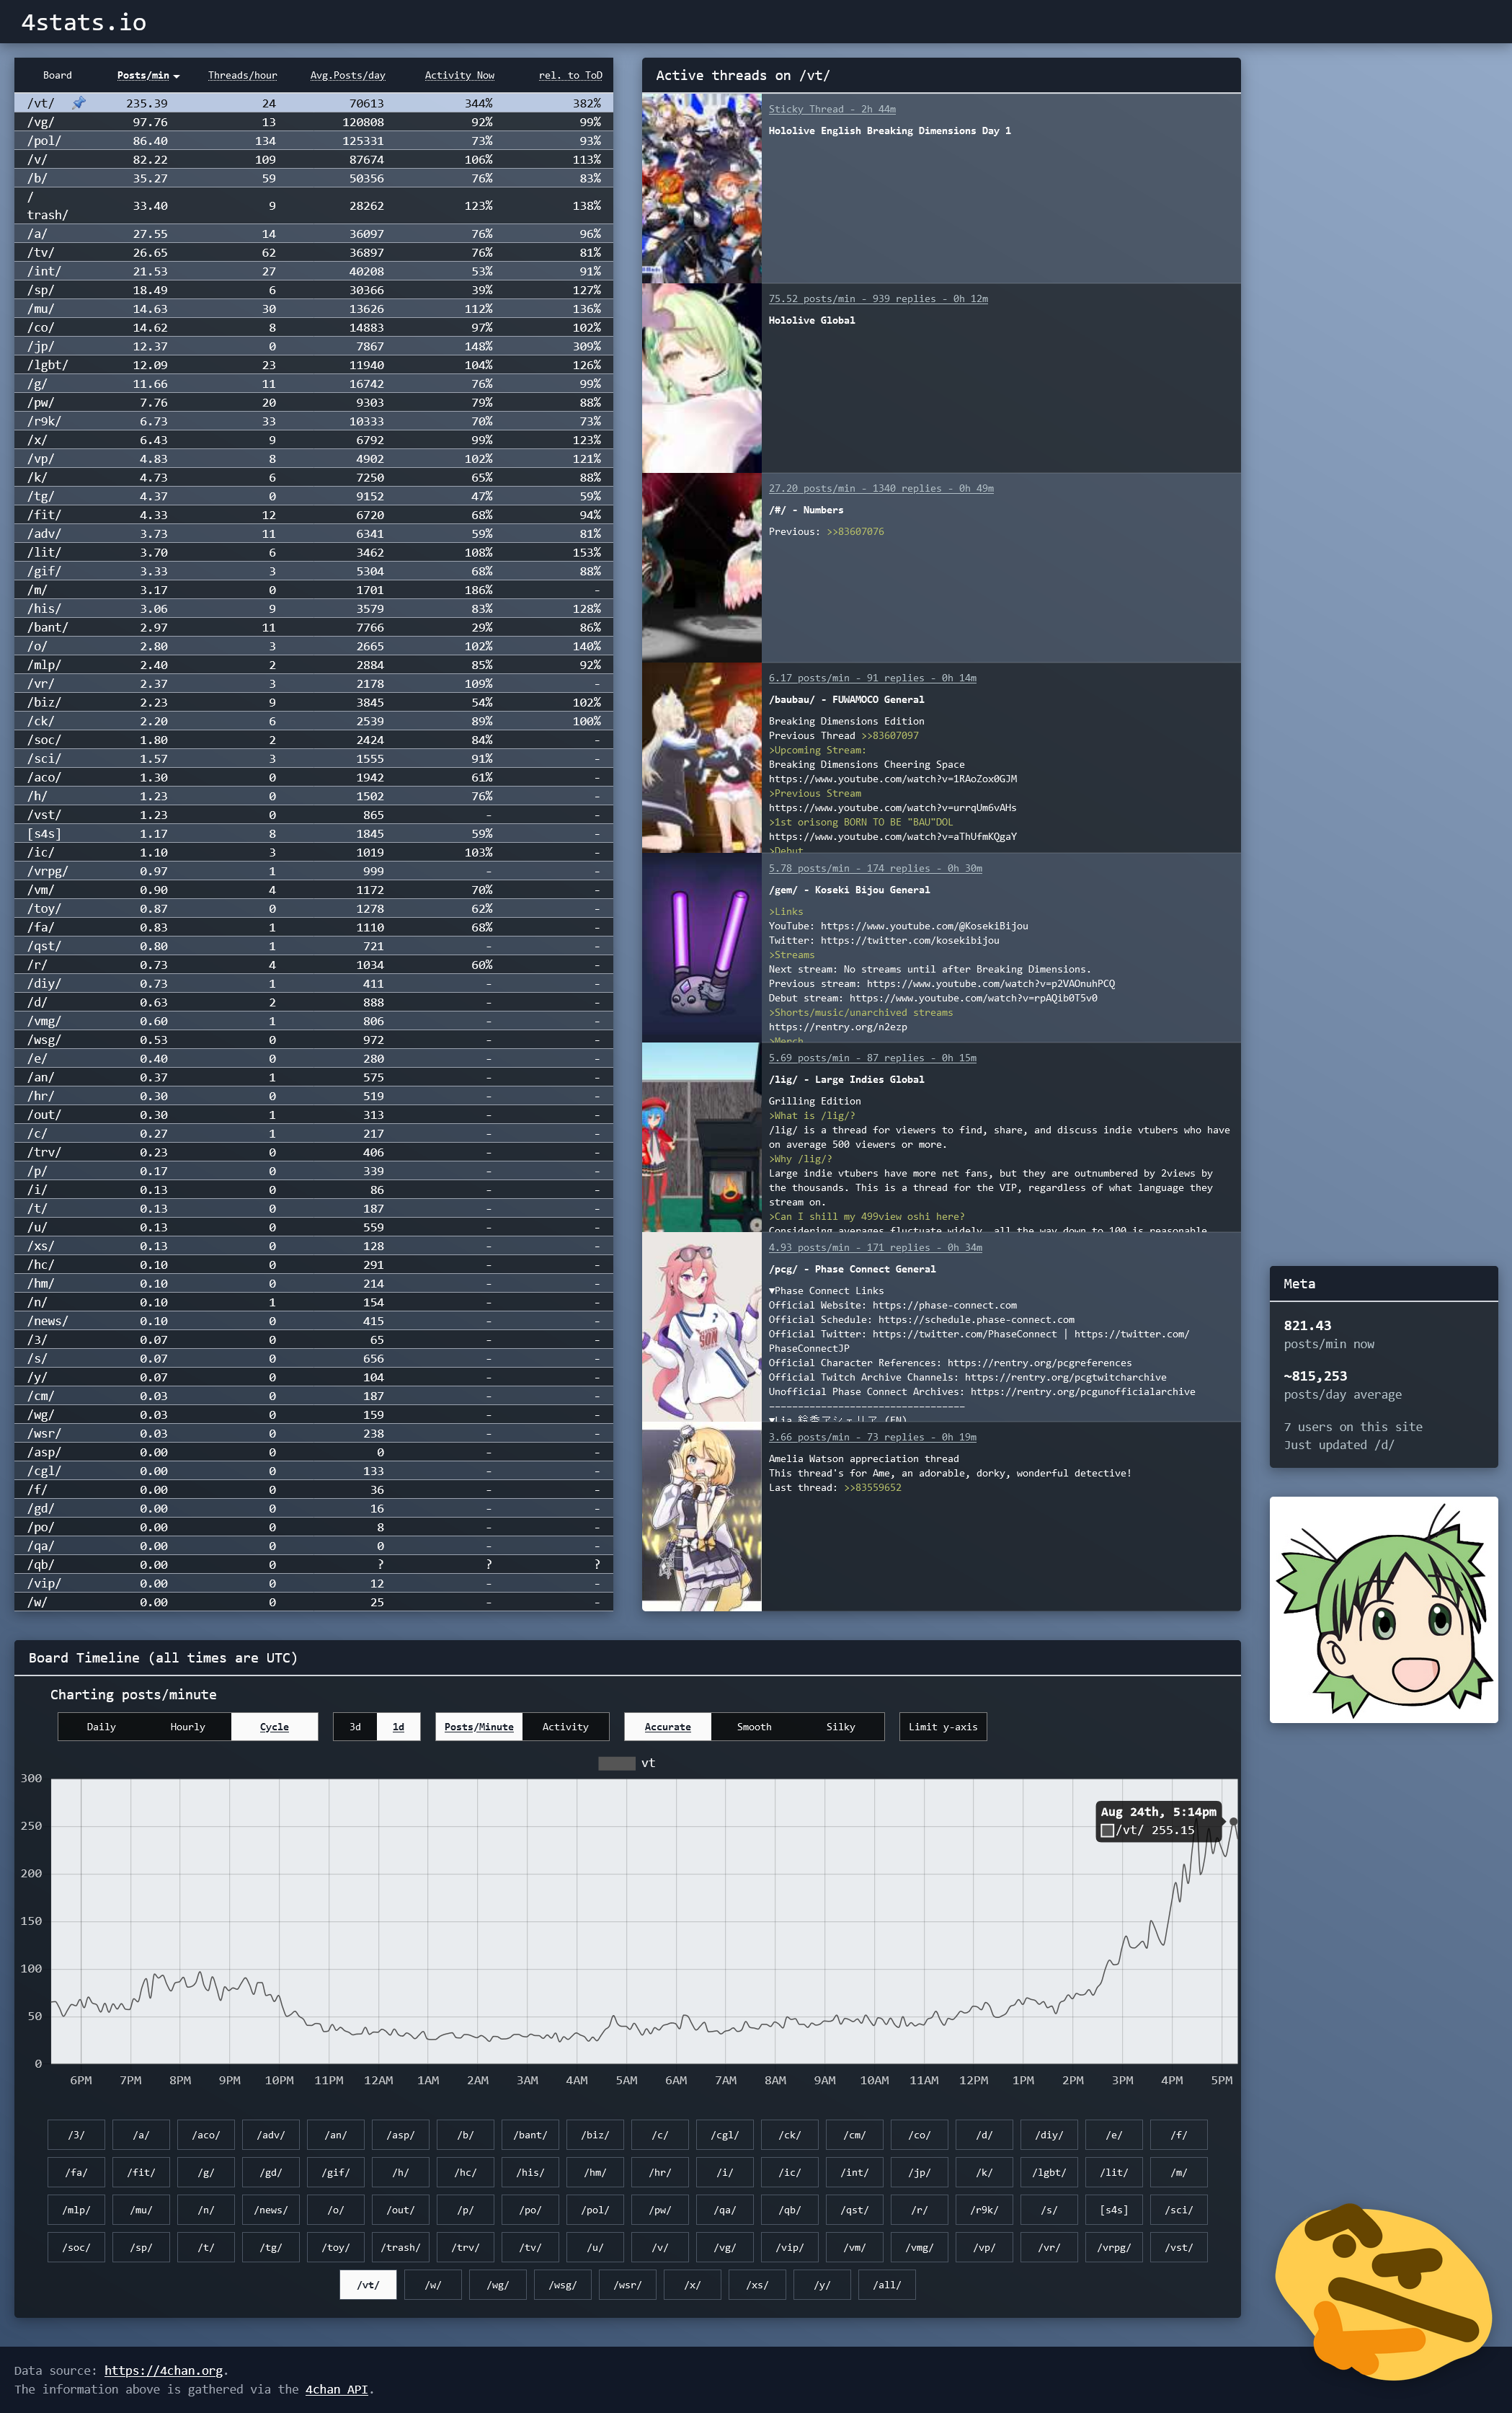Click the pin icon next to /vt/

pos(79,103)
